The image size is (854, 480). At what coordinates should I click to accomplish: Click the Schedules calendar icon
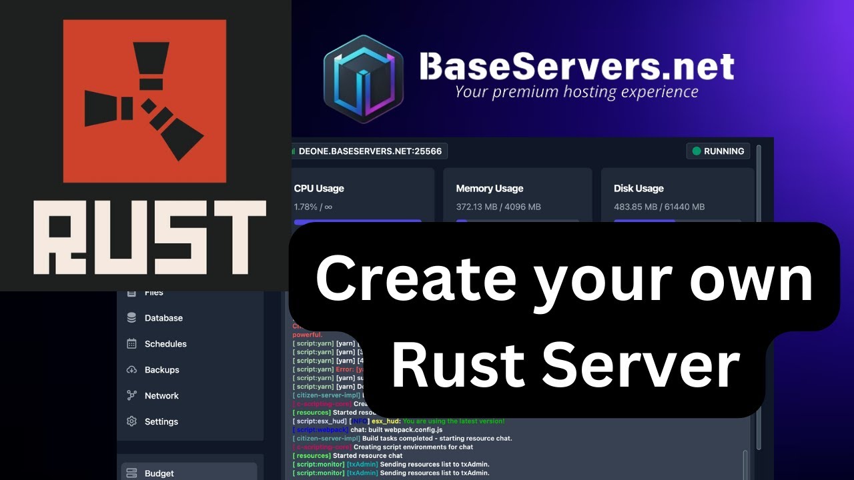click(x=131, y=344)
